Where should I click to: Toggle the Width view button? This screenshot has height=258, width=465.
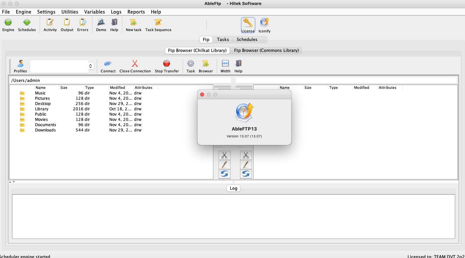coord(225,64)
